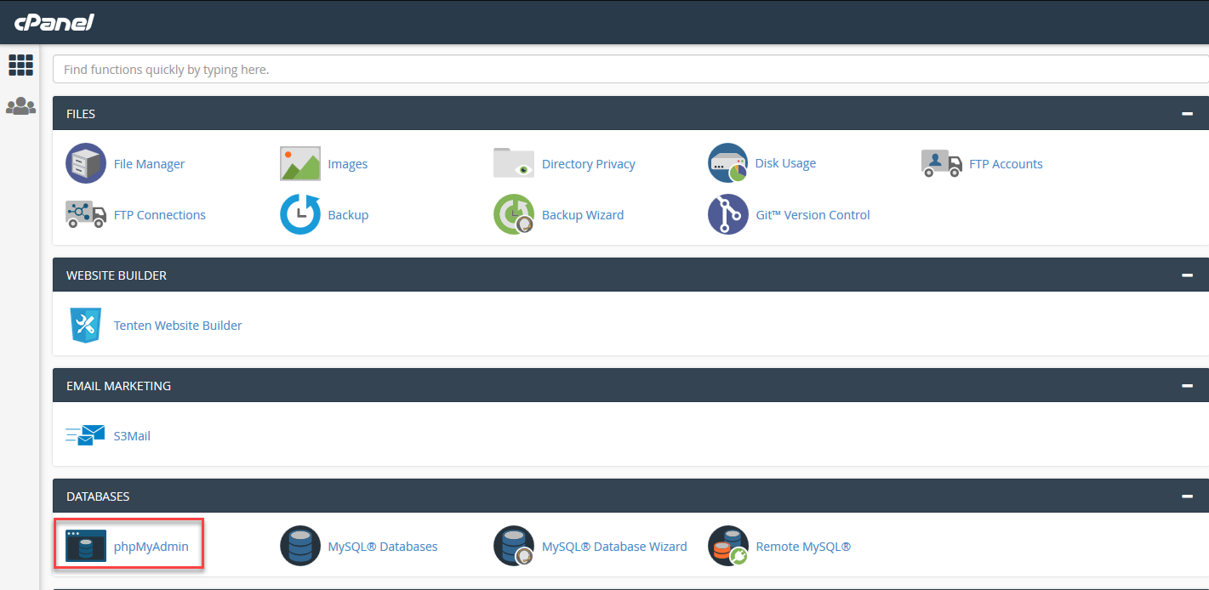The height and width of the screenshot is (590, 1209).
Task: Click the WEBSITE BUILDER header text
Action: (x=117, y=275)
